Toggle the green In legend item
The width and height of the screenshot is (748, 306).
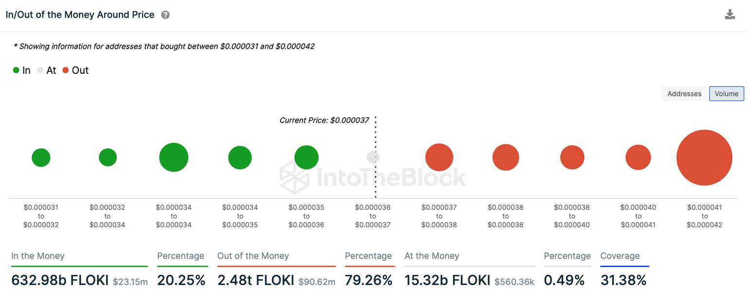[x=22, y=71]
